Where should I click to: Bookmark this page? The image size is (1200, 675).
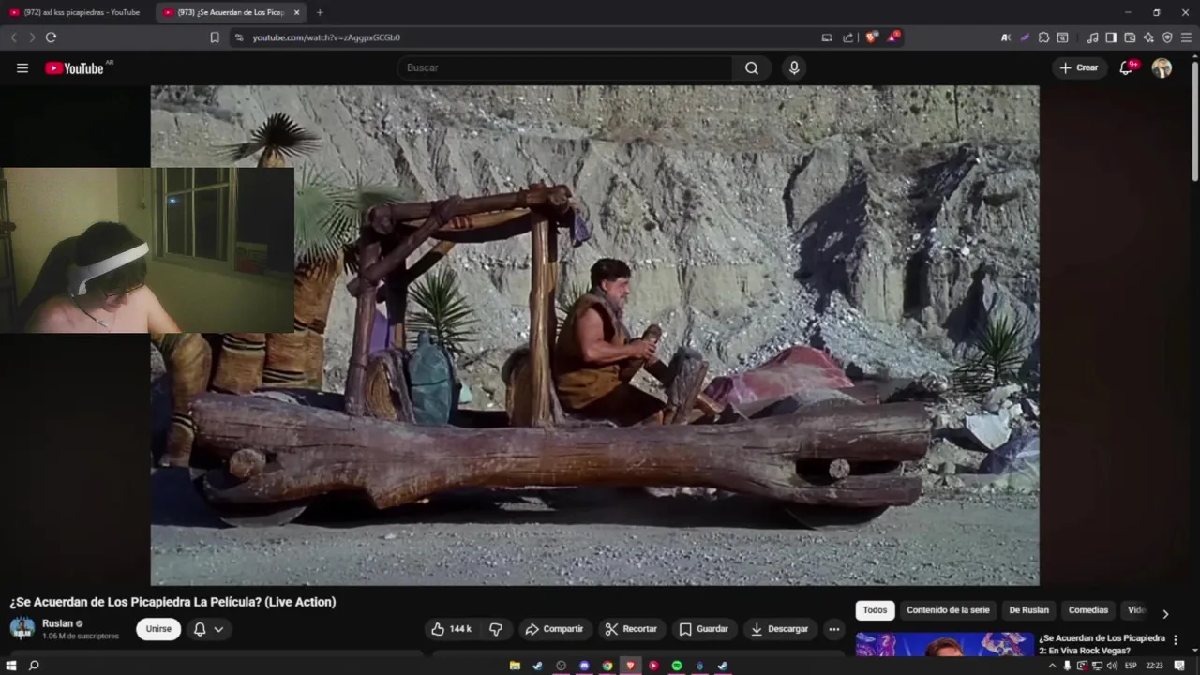click(x=215, y=37)
